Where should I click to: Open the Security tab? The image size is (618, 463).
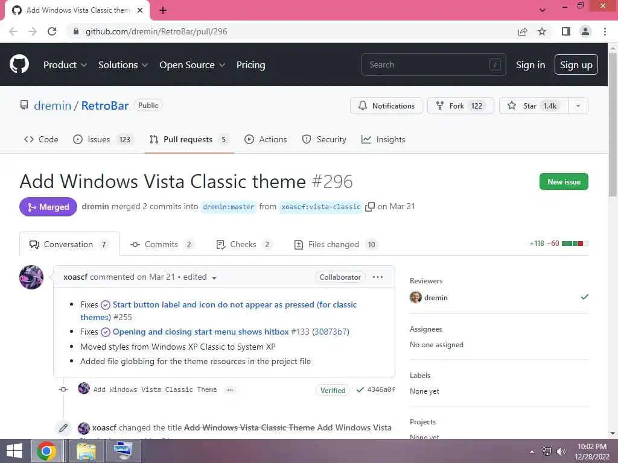[324, 139]
